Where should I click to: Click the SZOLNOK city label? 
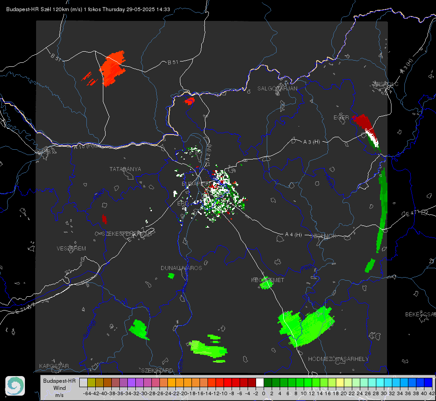[323, 236]
